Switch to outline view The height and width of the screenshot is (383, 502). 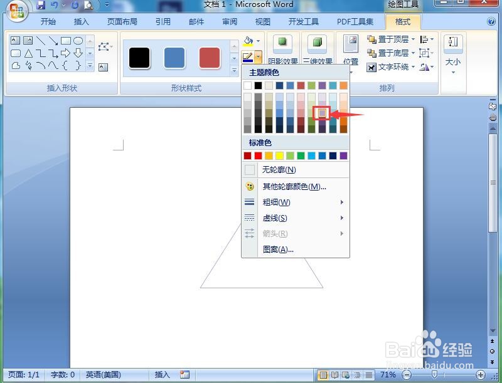pyautogui.click(x=357, y=375)
